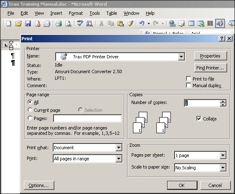Click the Cancel button
235x194 pixels.
click(x=215, y=185)
